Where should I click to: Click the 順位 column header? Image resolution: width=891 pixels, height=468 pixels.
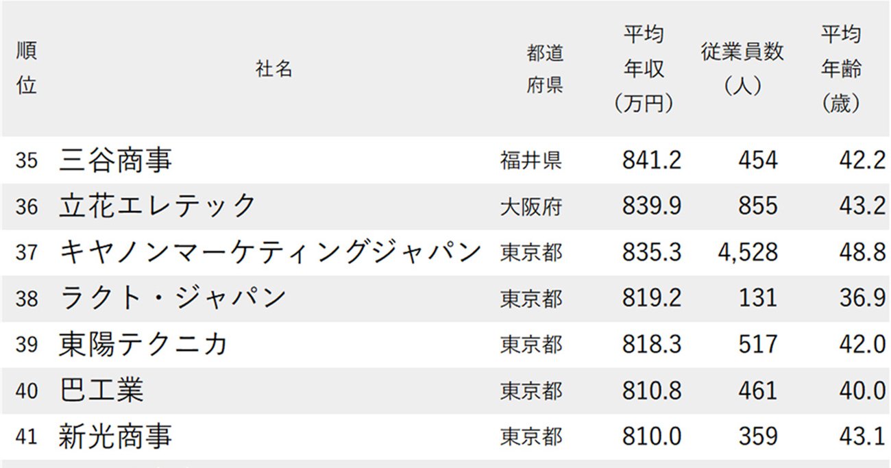point(26,69)
